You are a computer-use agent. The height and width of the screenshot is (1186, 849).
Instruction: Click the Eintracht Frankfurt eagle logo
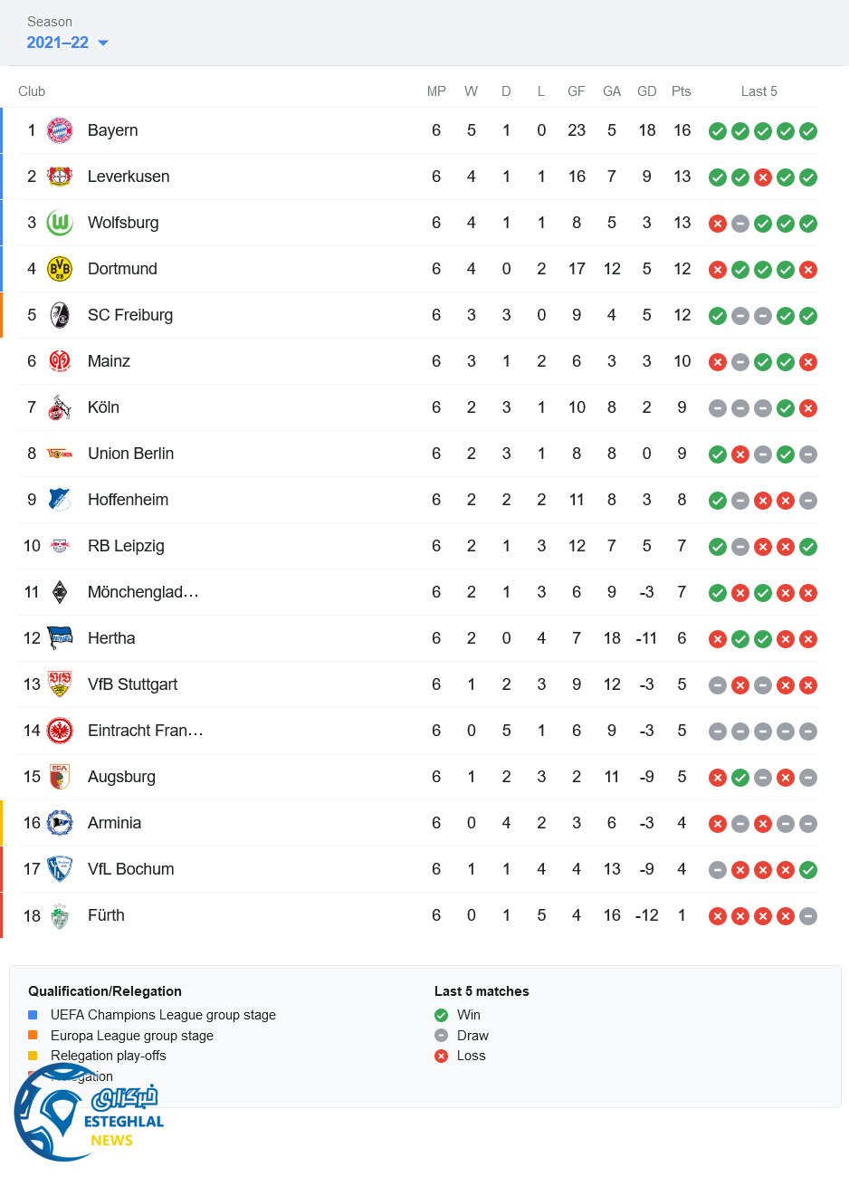coord(60,731)
